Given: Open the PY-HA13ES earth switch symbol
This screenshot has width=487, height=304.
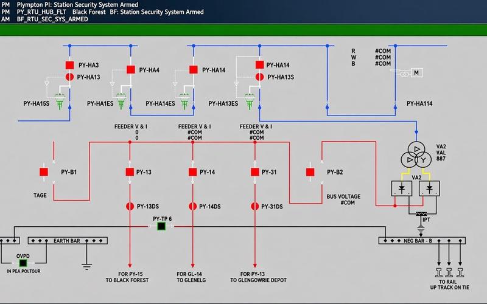Looking at the screenshot, I should (x=250, y=102).
